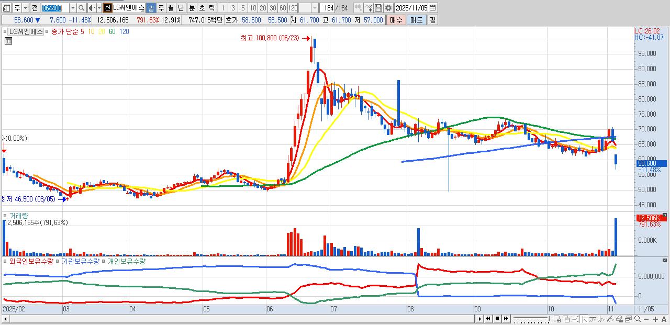The height and width of the screenshot is (325, 670).
Task: Click the 매수 (buy) button
Action: point(396,20)
